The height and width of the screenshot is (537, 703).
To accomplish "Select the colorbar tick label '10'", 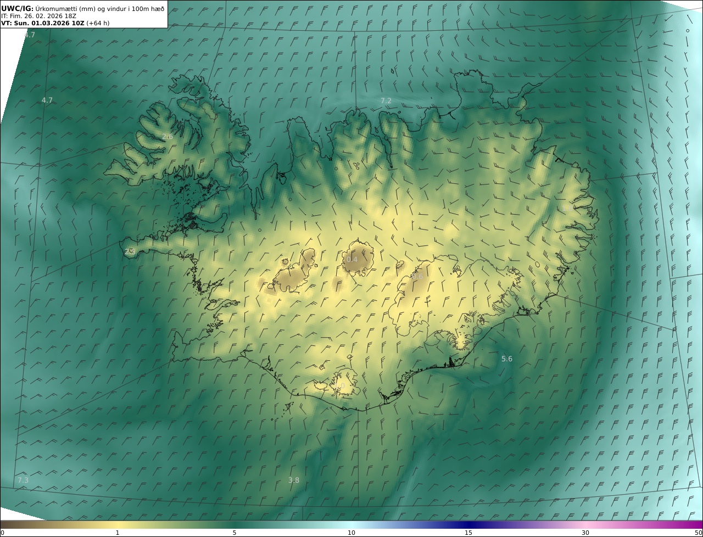I will tap(351, 533).
